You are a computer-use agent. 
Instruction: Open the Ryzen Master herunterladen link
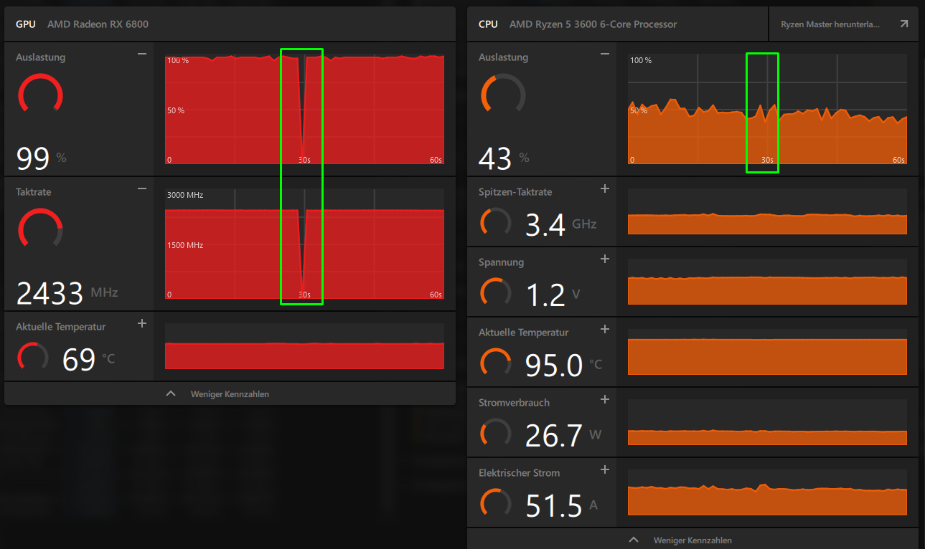pyautogui.click(x=842, y=24)
